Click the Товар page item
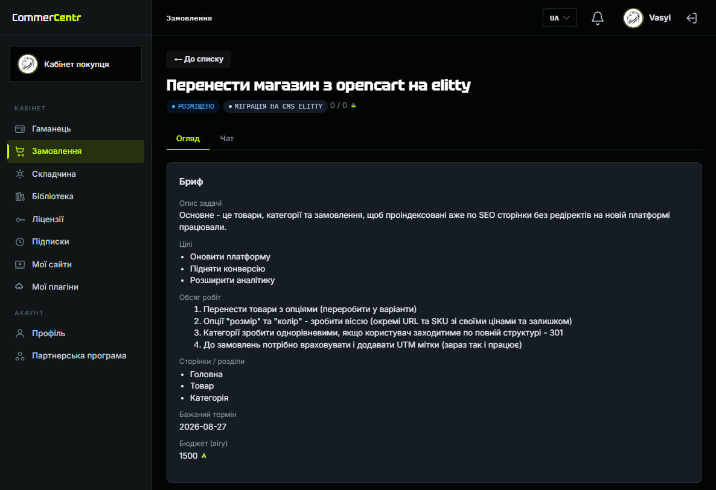716x490 pixels. tap(202, 386)
